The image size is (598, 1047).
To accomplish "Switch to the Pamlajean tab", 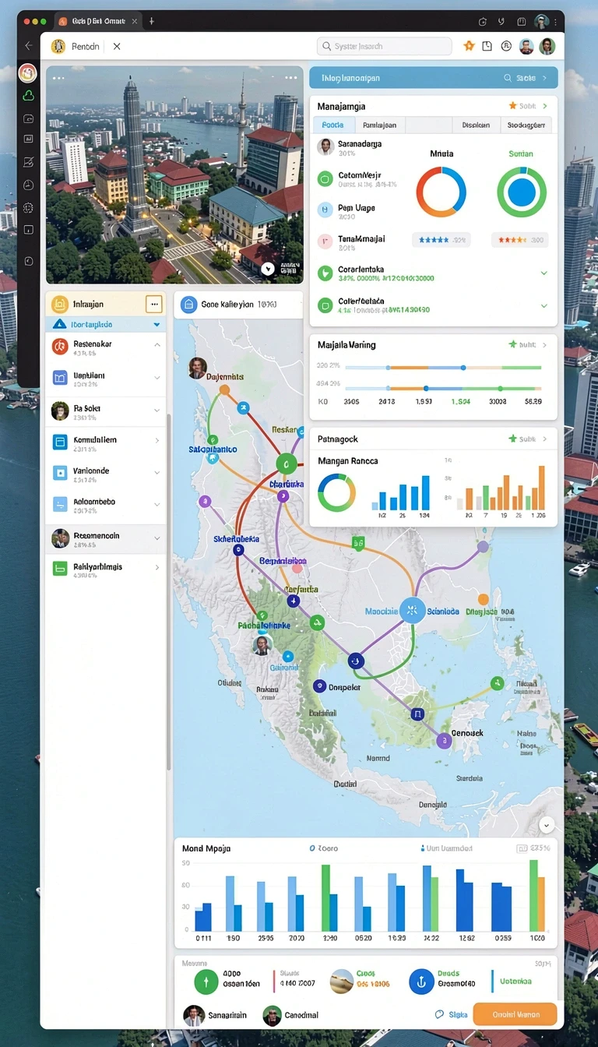I will tap(380, 125).
